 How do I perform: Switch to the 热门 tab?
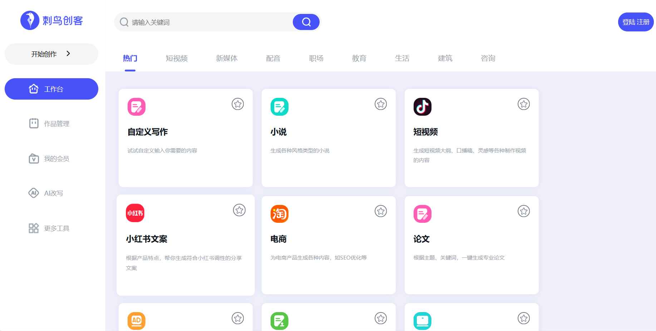tap(130, 58)
